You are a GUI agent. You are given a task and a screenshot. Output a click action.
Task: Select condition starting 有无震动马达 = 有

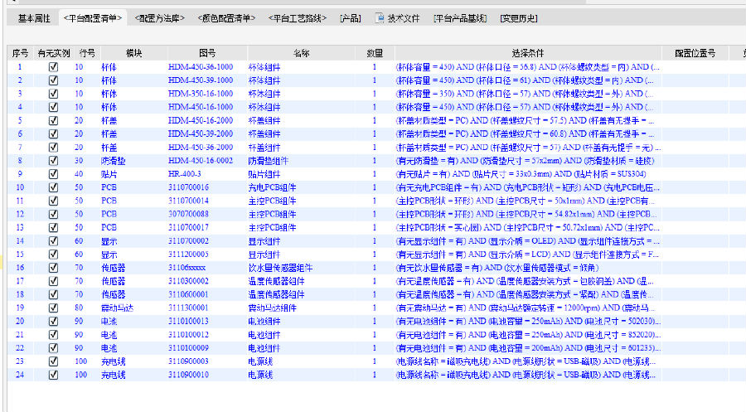pos(526,308)
